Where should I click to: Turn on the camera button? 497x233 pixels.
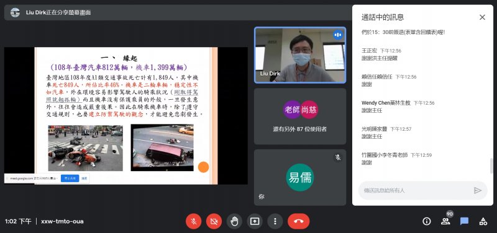(214, 221)
